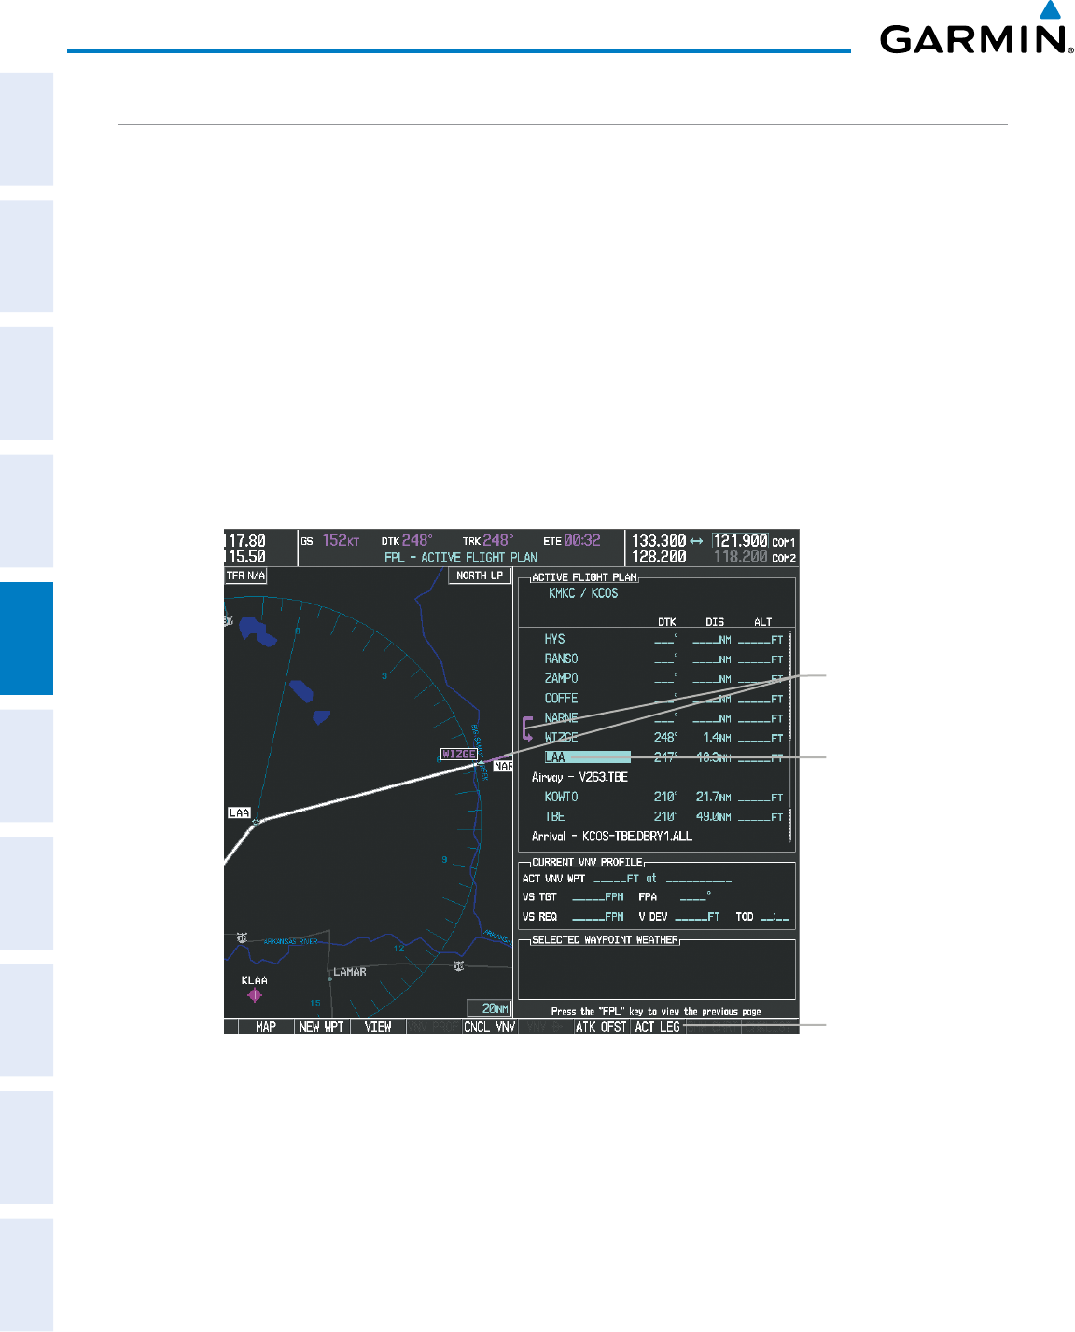Viewport: 1075px width, 1332px height.
Task: Click the KLAA airport symbol on map
Action: coord(255,995)
